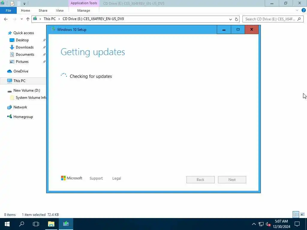Open recent locations dropdown arrow
Screen dimensions: 307x230
click(22, 19)
